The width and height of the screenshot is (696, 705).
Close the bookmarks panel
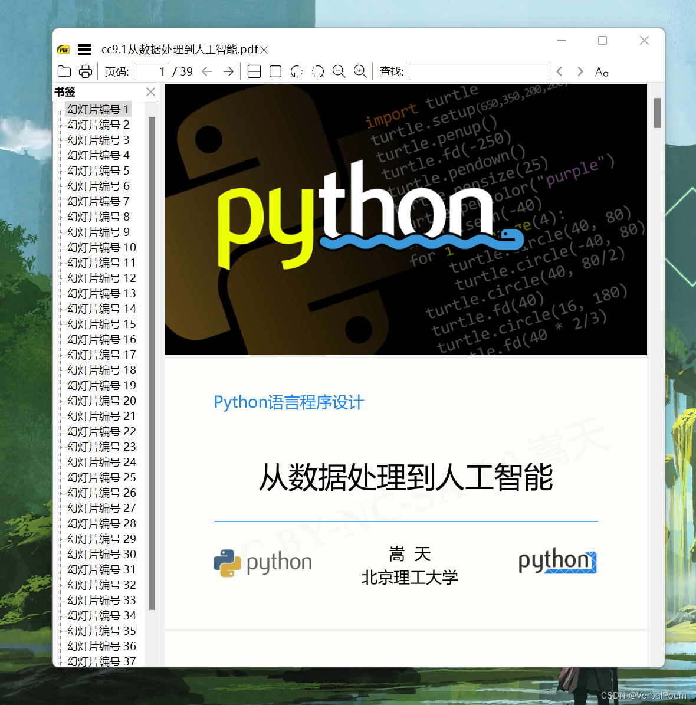pyautogui.click(x=150, y=92)
